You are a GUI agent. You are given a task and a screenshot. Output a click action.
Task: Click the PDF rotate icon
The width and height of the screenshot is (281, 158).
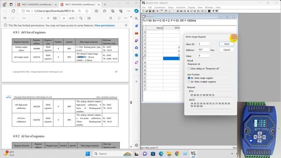81,18
